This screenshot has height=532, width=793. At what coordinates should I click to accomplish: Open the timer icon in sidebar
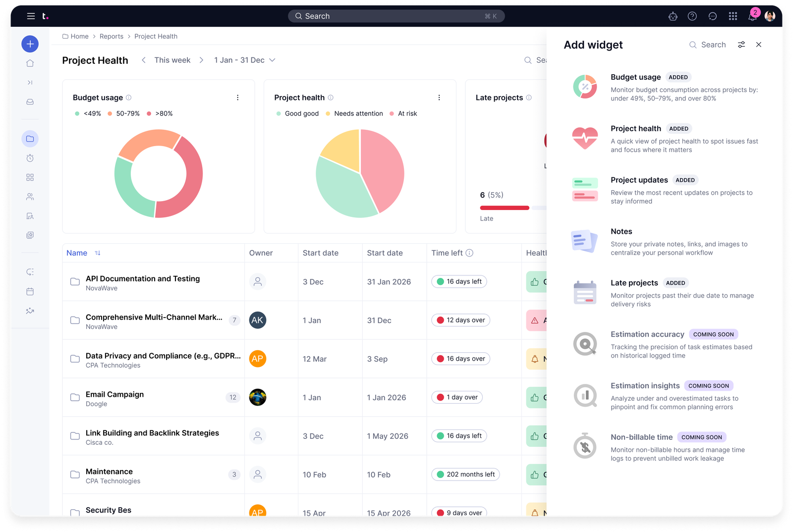tap(30, 158)
